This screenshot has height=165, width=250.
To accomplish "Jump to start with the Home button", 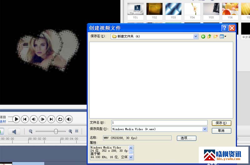I will tap(25, 119).
